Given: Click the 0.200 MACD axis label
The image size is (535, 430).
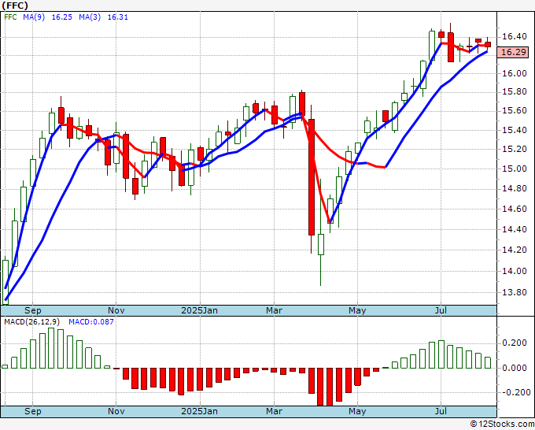Looking at the screenshot, I should [x=515, y=343].
